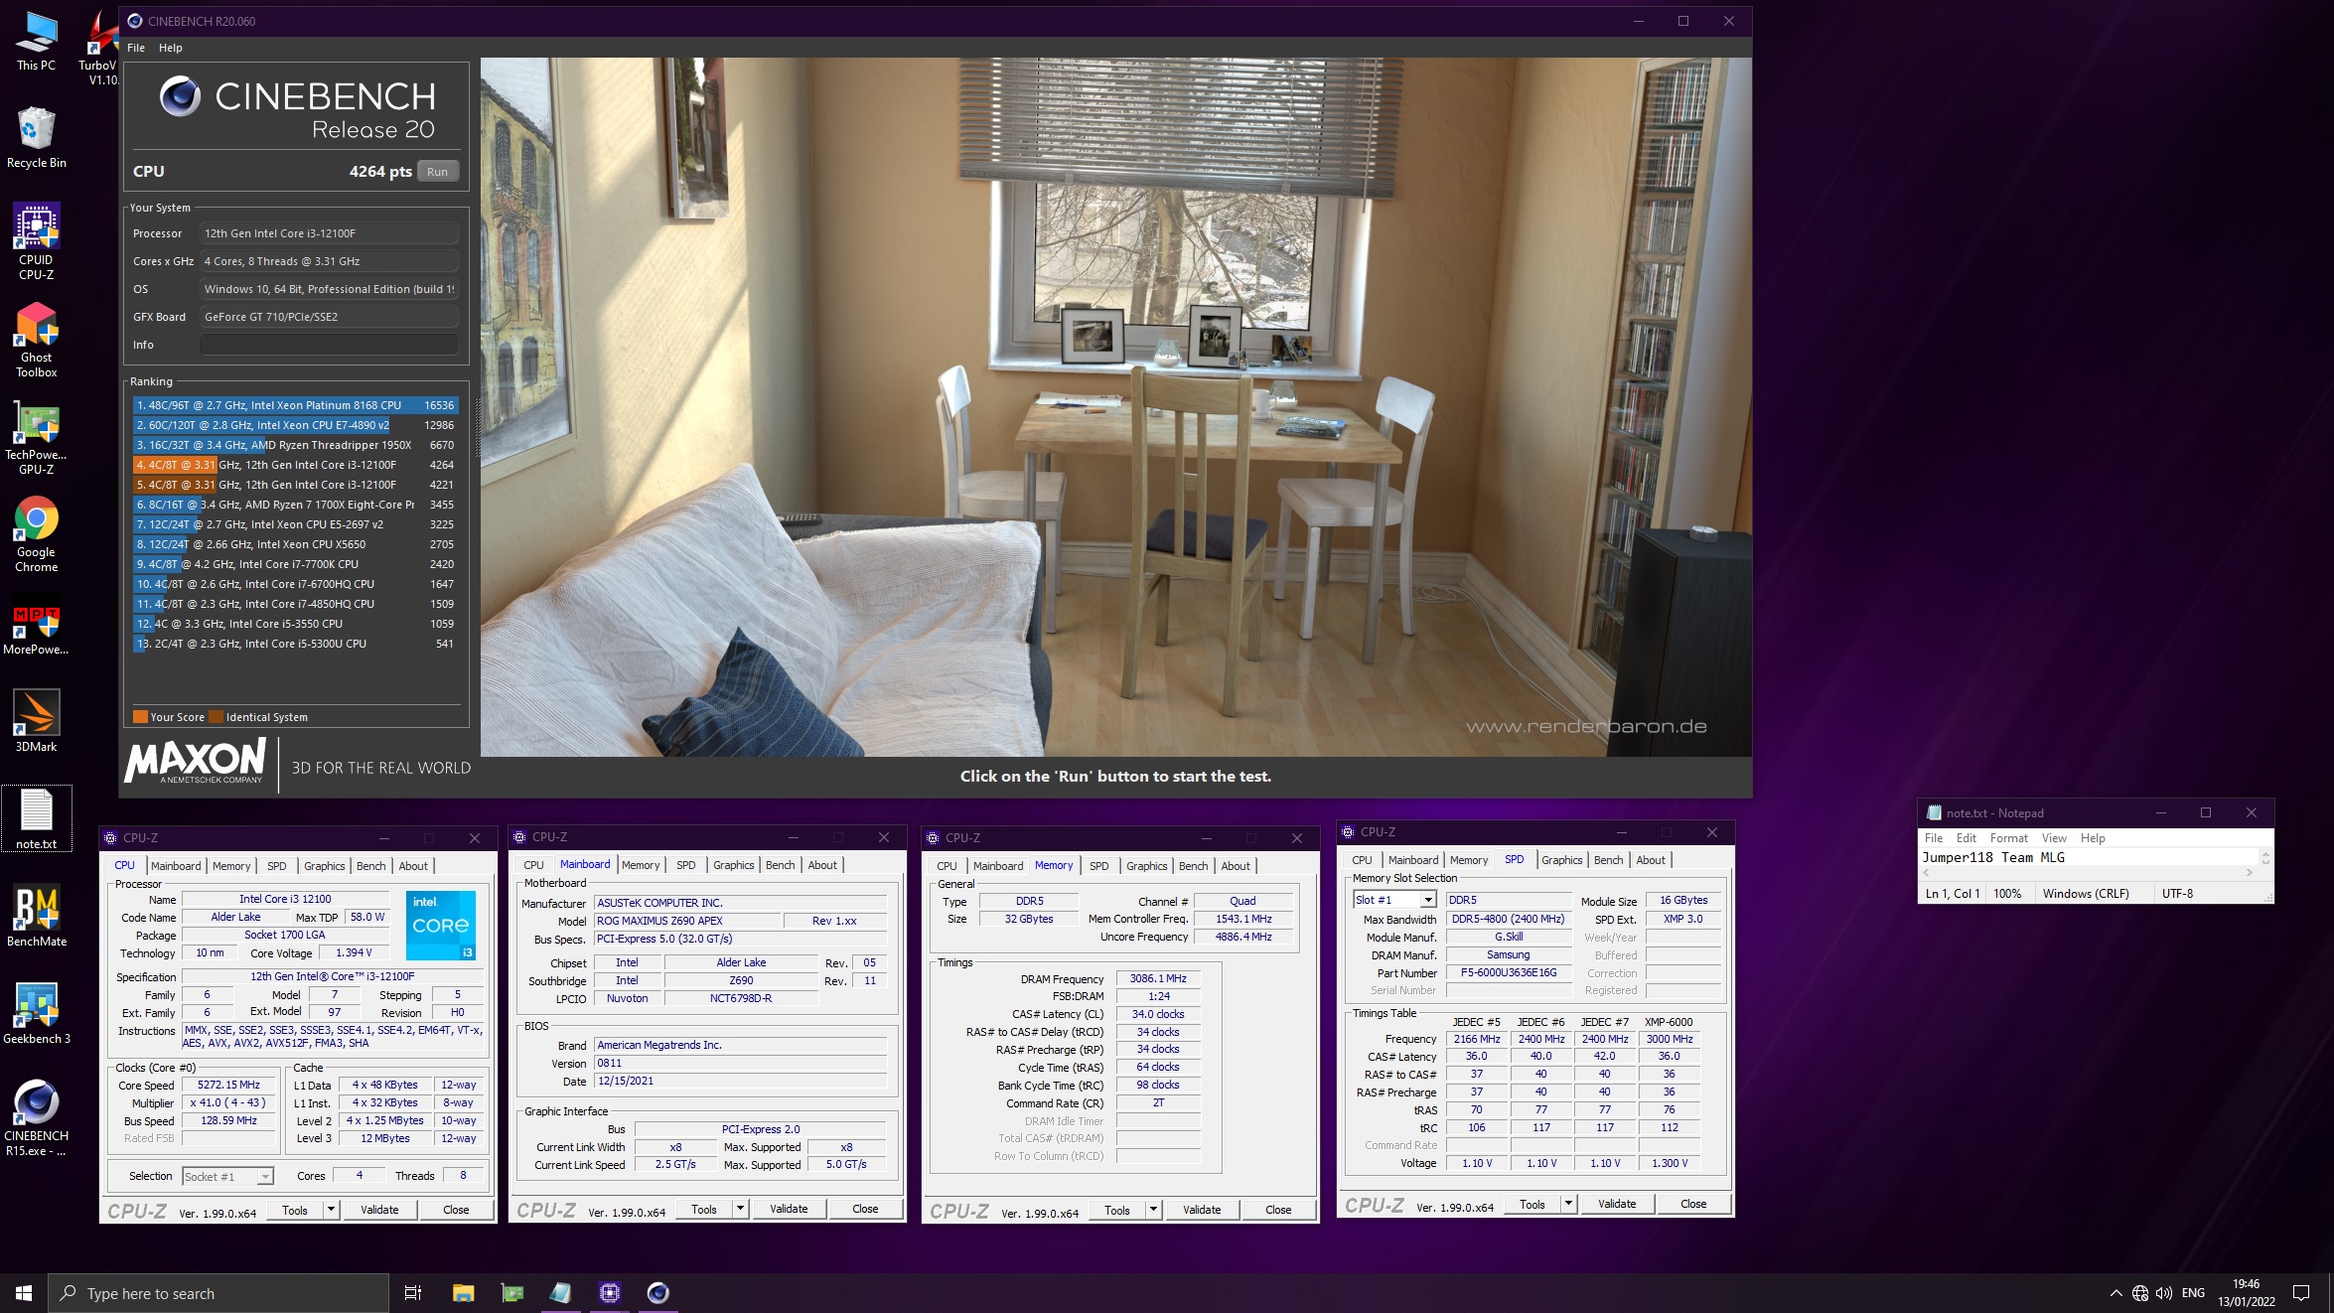Open the notification center icon
This screenshot has height=1313, width=2334.
point(2301,1293)
